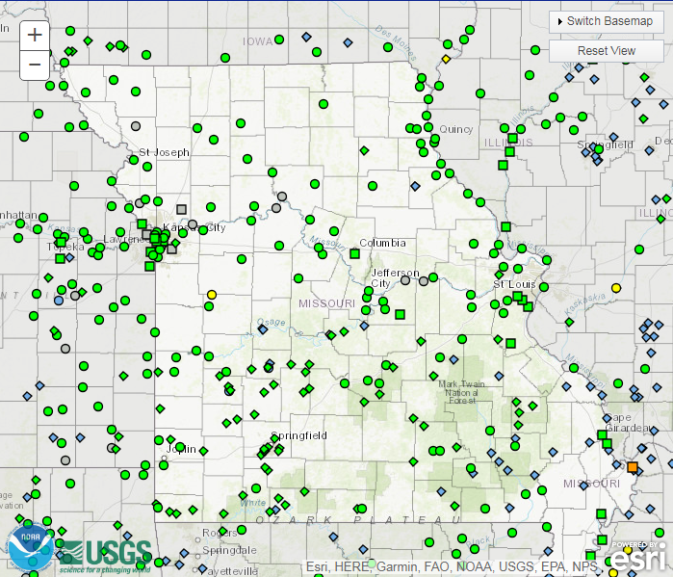Click the USGS logo
Viewport: 673px width, 577px height.
pyautogui.click(x=106, y=553)
